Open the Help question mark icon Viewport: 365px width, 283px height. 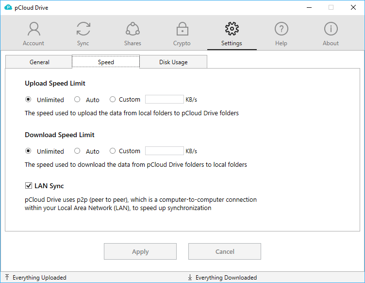pyautogui.click(x=282, y=29)
